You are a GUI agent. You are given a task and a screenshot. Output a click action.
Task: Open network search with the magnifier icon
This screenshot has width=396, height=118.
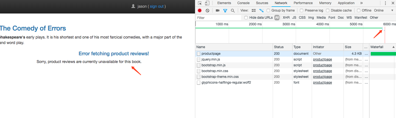[x=233, y=10]
